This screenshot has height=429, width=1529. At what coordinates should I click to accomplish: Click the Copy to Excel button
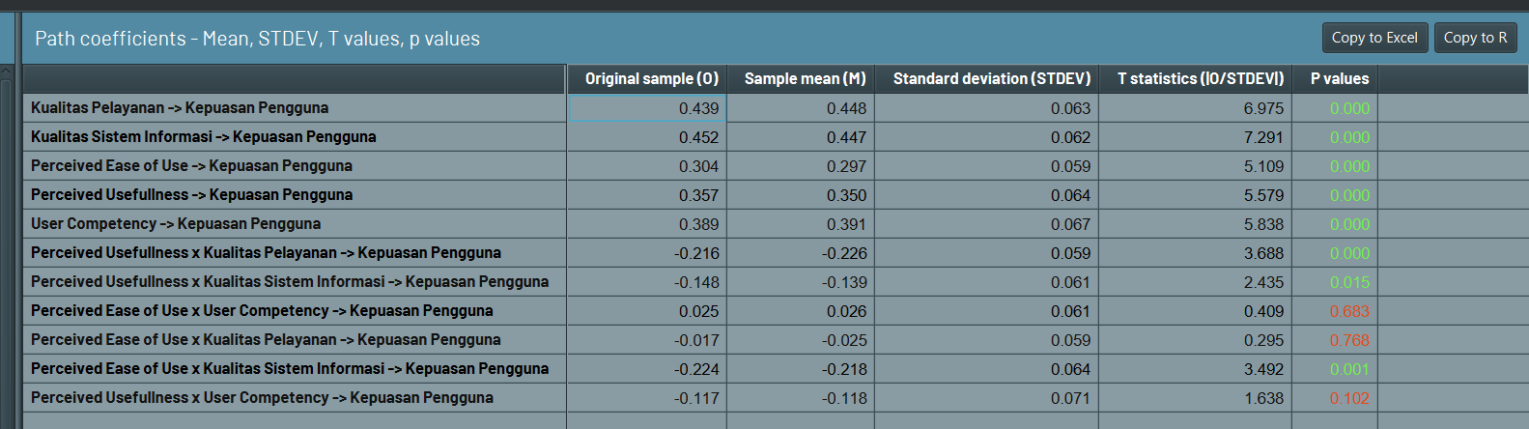[x=1373, y=38]
